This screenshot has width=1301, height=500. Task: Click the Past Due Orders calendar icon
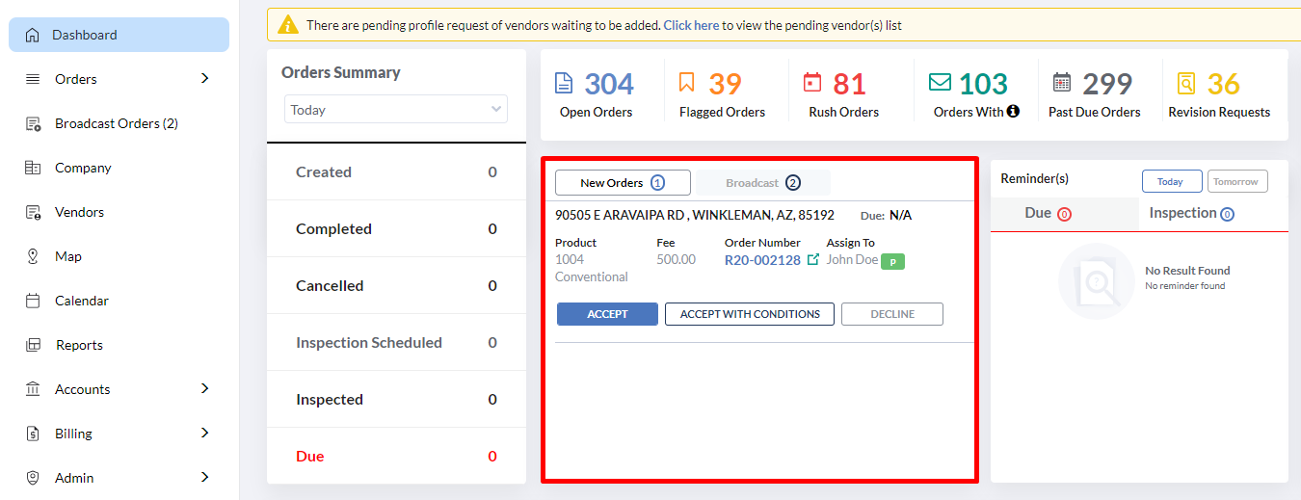1062,82
